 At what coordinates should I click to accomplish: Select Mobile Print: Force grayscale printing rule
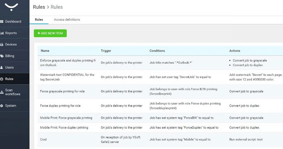pyautogui.click(x=66, y=118)
